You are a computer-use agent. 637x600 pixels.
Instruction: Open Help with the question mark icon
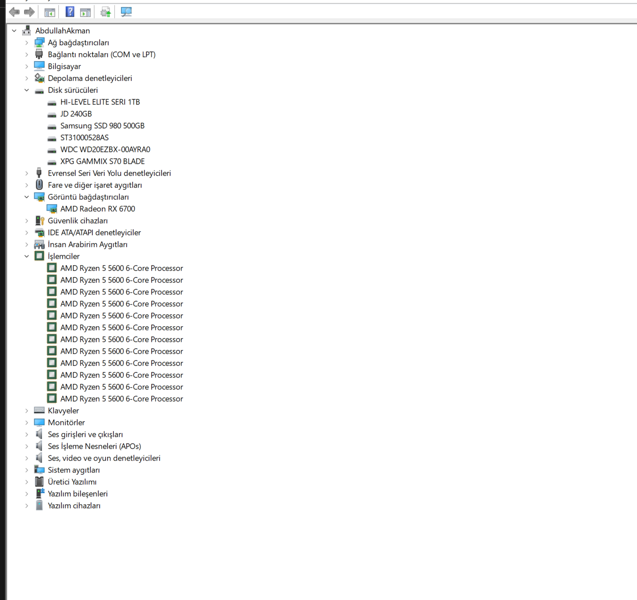[x=70, y=12]
